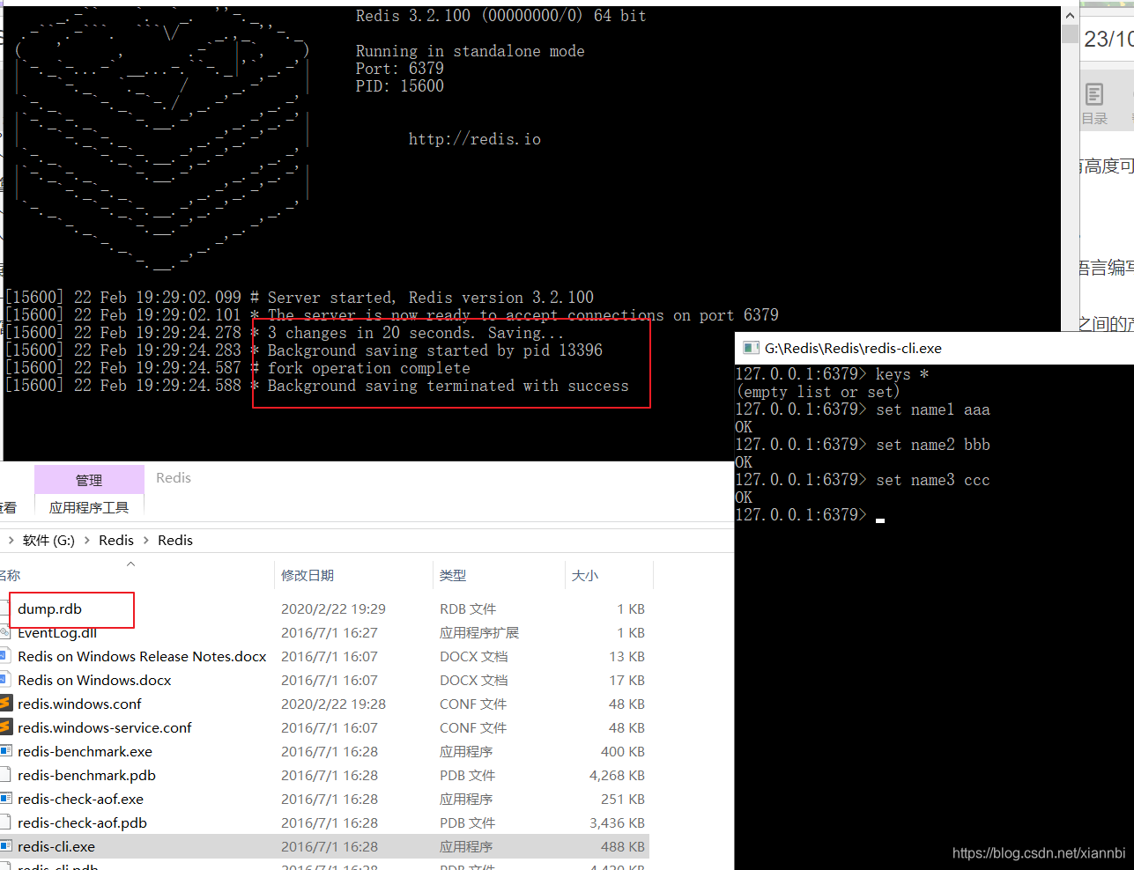Screen dimensions: 1134x870
Task: Select the redis.windows.conf file
Action: 79,704
